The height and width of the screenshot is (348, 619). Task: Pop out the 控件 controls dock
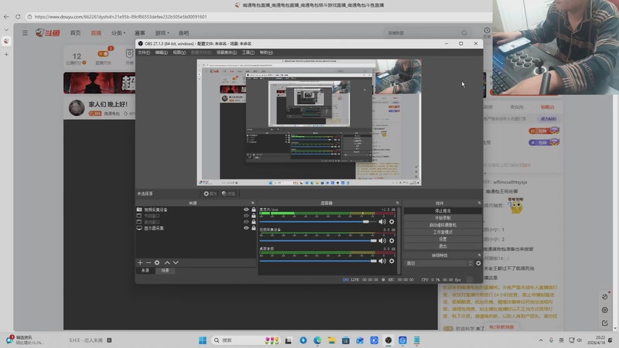pos(479,203)
